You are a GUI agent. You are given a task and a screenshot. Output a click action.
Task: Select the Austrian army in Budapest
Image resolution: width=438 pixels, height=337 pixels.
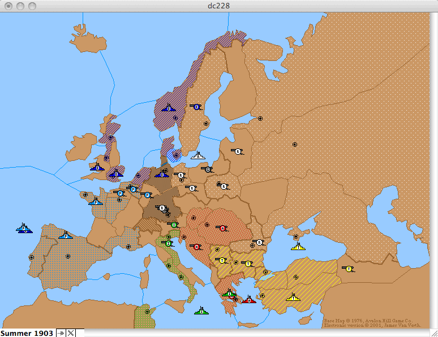tap(222, 228)
